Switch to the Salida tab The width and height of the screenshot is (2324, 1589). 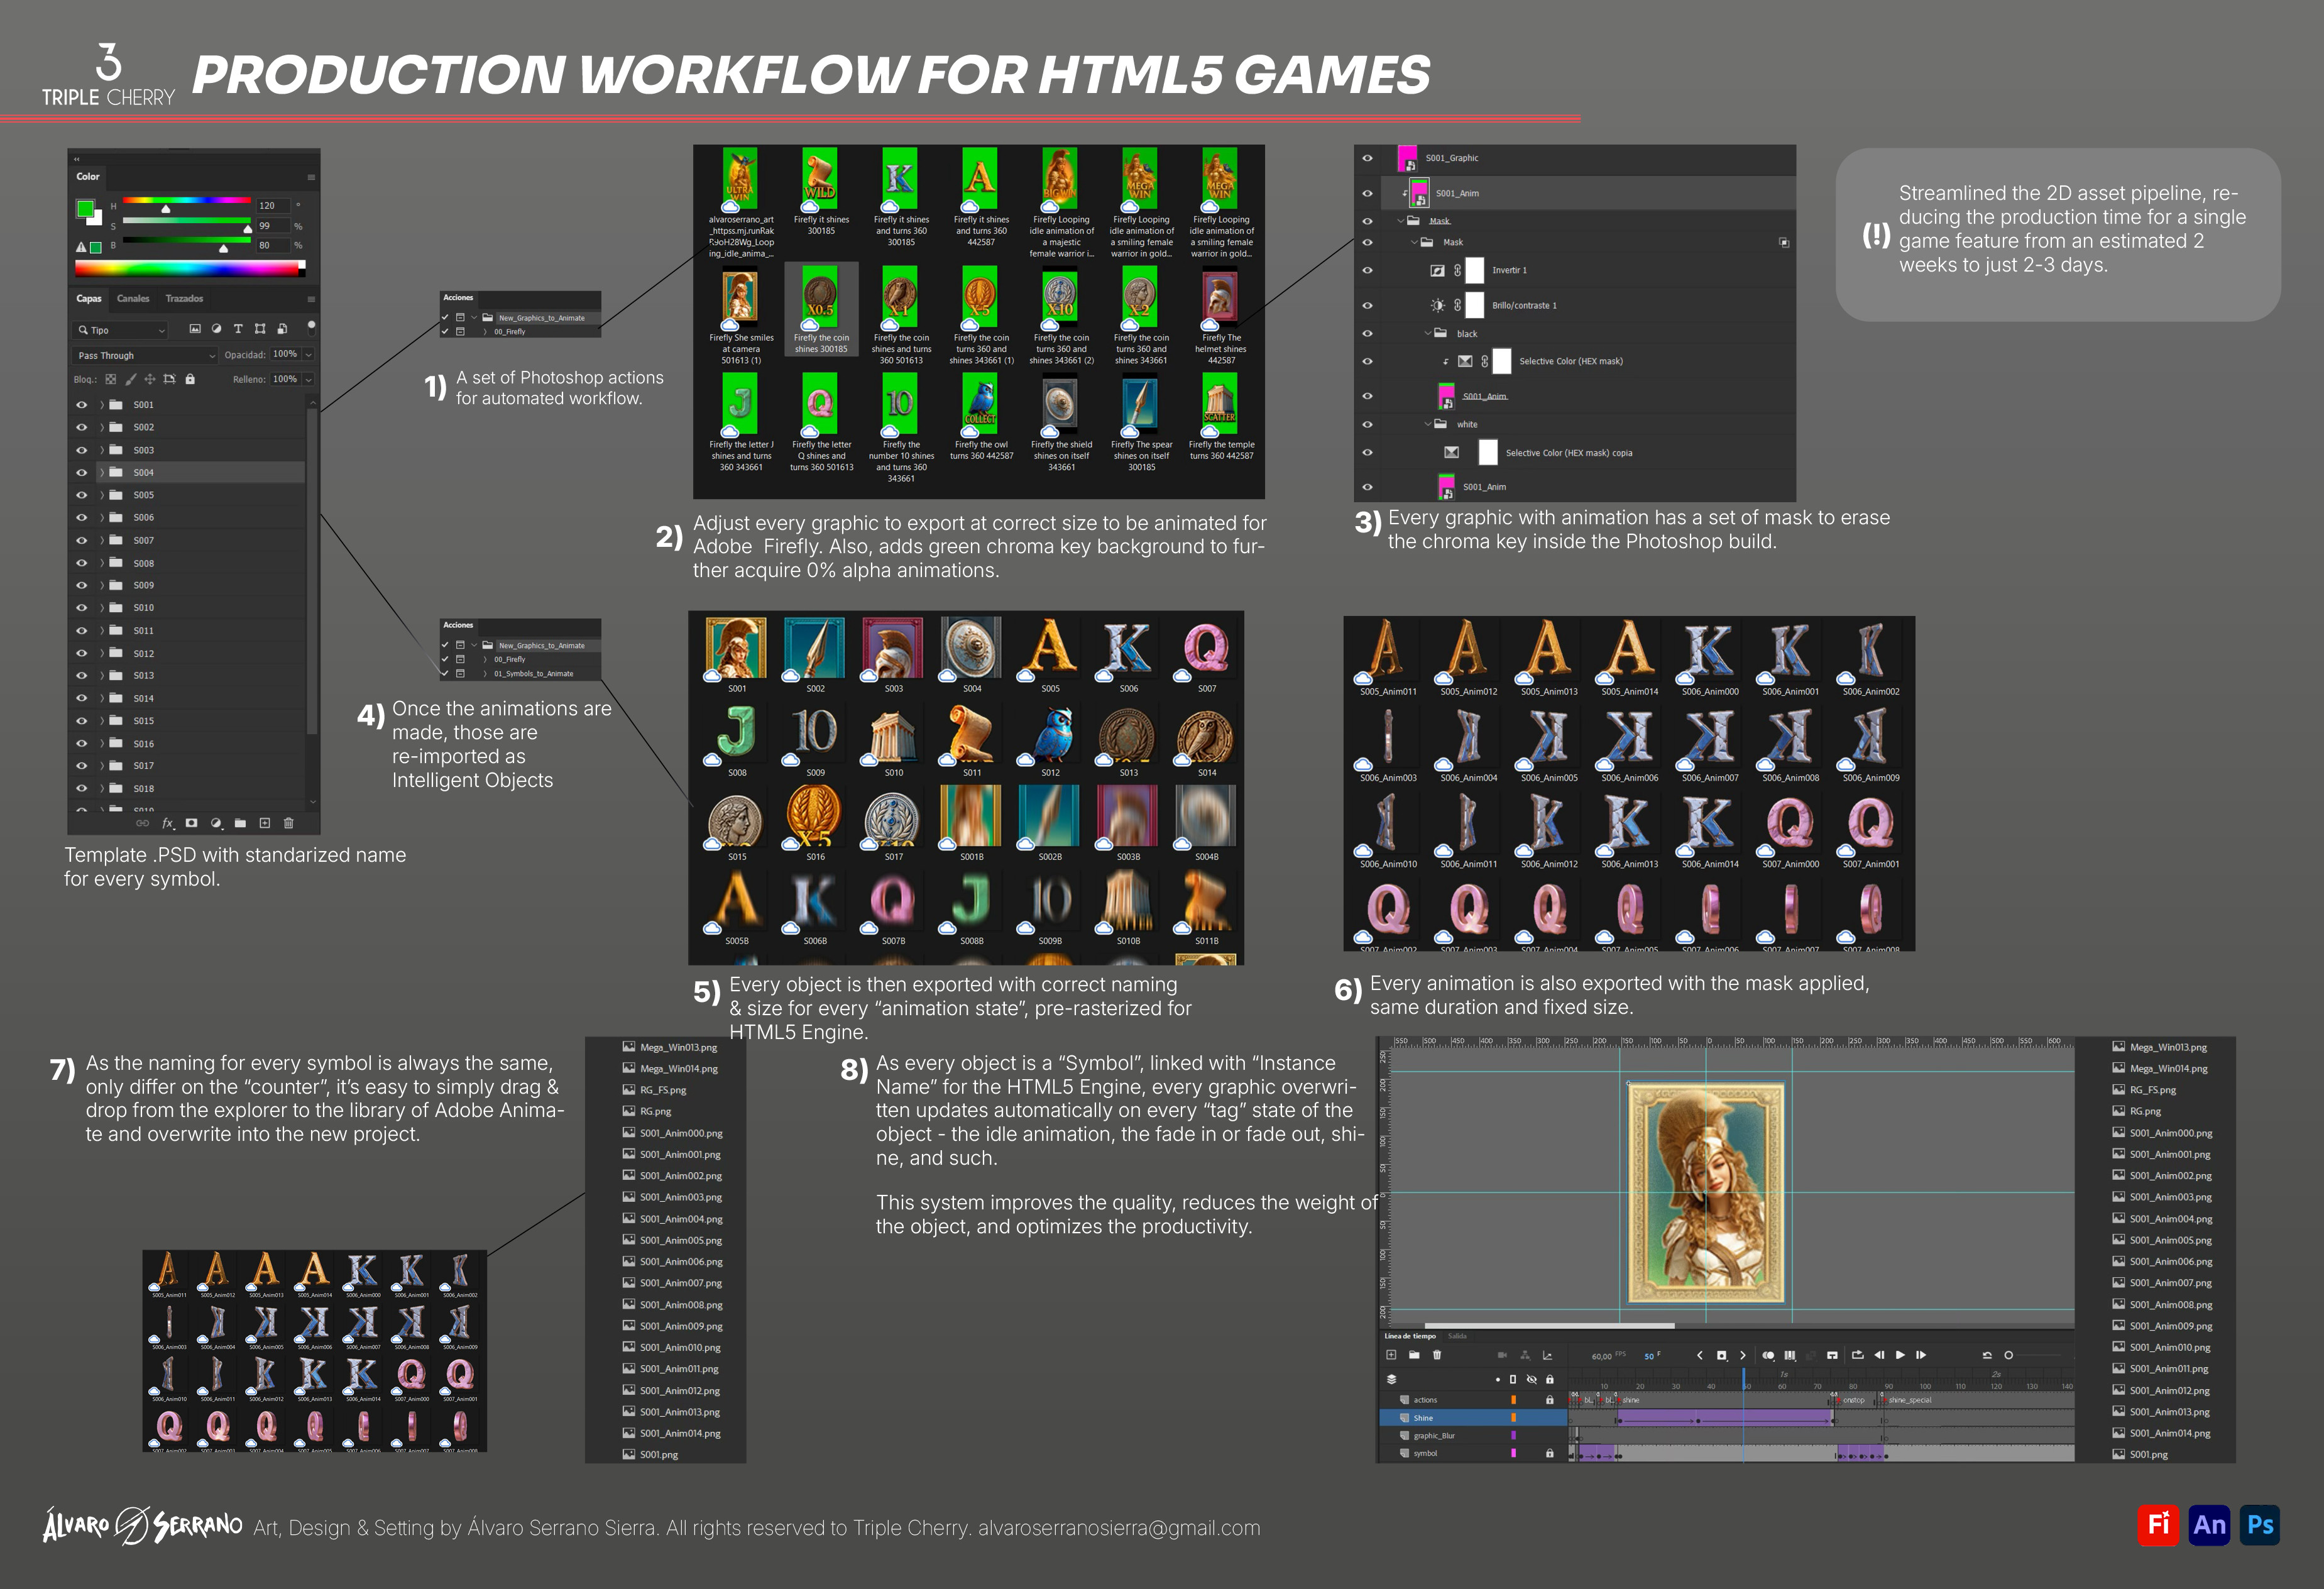(1457, 1336)
